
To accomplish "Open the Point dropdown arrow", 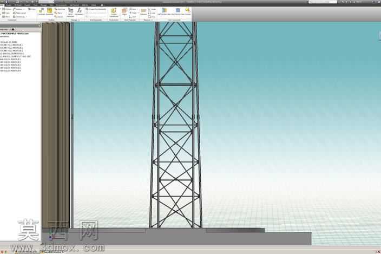I will 138,13.
